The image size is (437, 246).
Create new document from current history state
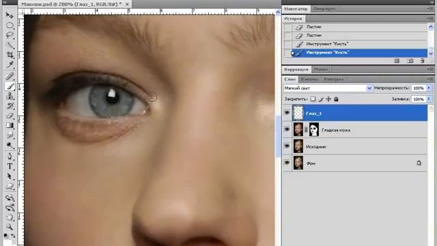coord(397,61)
